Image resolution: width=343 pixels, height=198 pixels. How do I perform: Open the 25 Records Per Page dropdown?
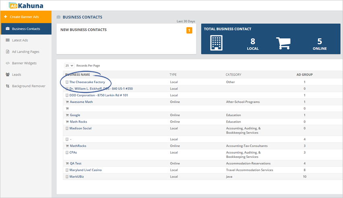pyautogui.click(x=69, y=65)
